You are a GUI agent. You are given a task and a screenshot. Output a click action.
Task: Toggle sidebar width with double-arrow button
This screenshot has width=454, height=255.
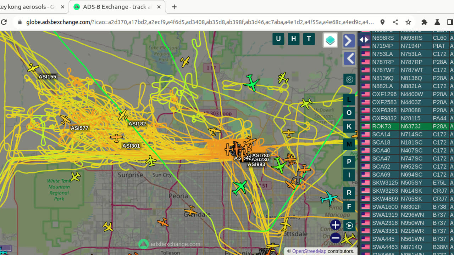click(364, 40)
